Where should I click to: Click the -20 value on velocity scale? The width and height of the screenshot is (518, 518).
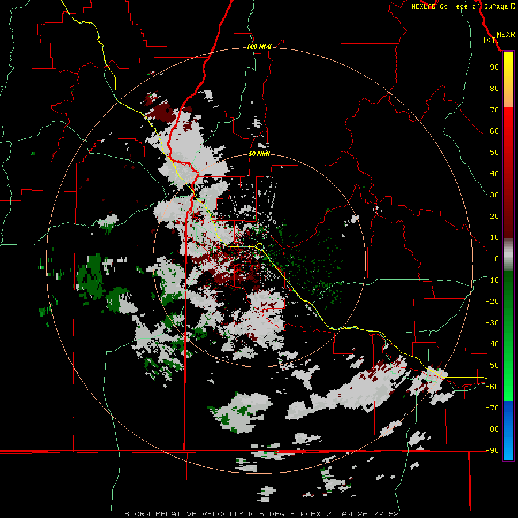tap(492, 301)
